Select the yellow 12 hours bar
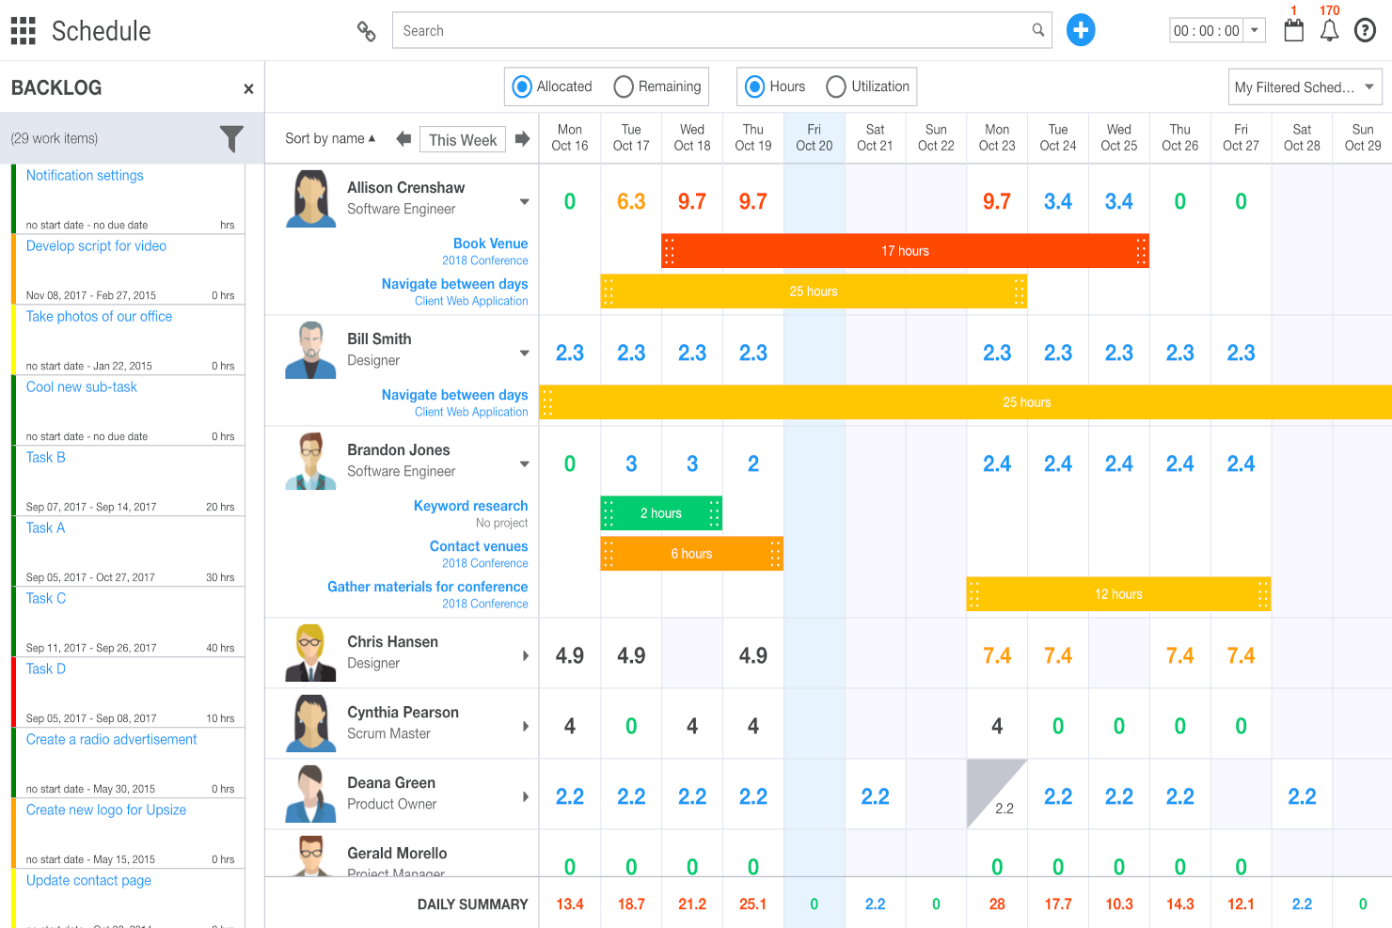1392x928 pixels. [x=1118, y=594]
